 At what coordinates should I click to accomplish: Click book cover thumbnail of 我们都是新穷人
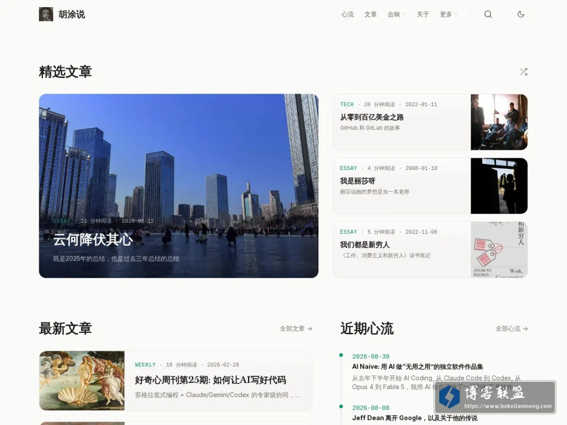coord(499,249)
